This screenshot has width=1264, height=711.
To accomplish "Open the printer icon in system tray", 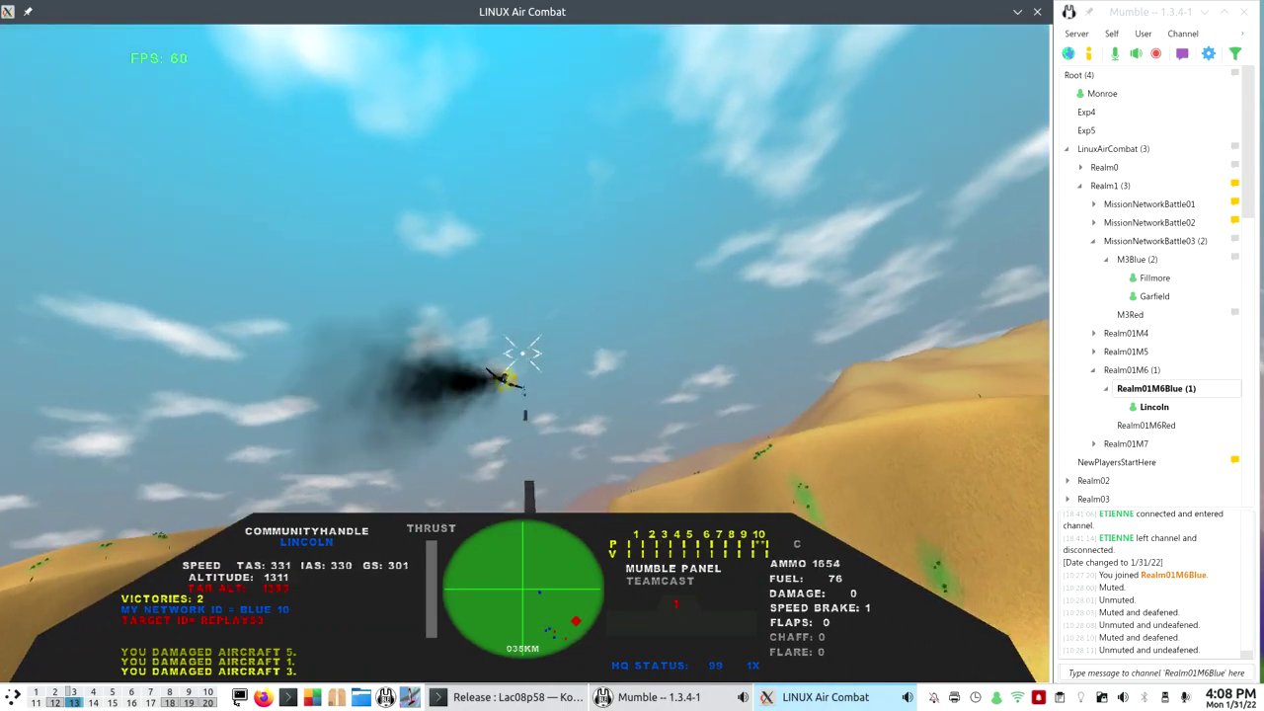I will pos(954,697).
